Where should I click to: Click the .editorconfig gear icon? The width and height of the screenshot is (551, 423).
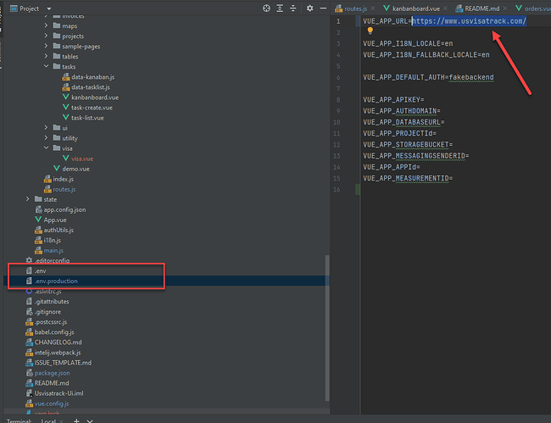(x=29, y=260)
